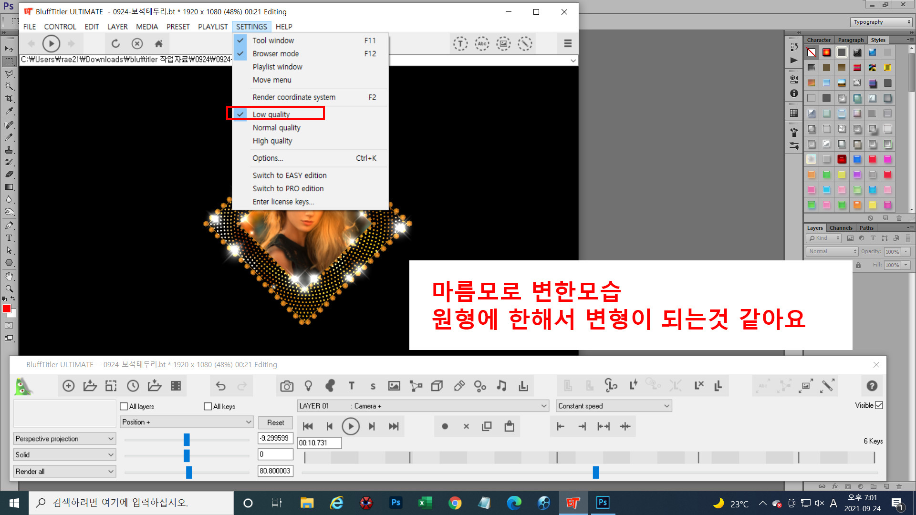
Task: Click the picture layer icon in the tool window
Action: (394, 386)
